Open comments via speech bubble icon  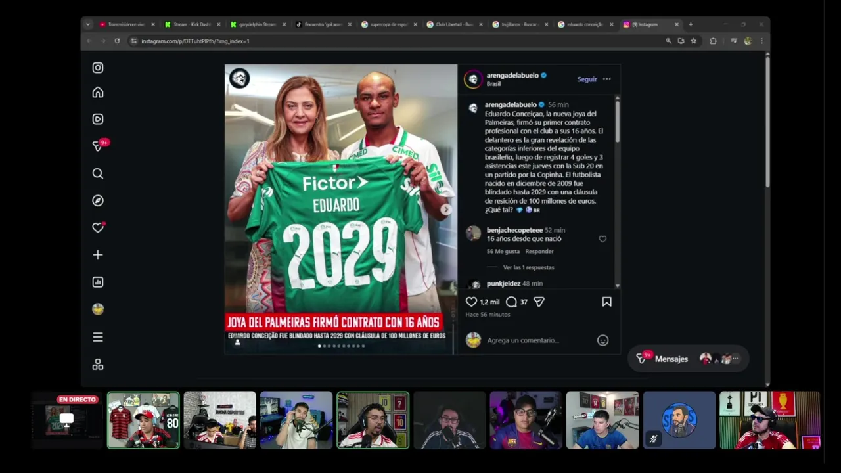point(511,302)
